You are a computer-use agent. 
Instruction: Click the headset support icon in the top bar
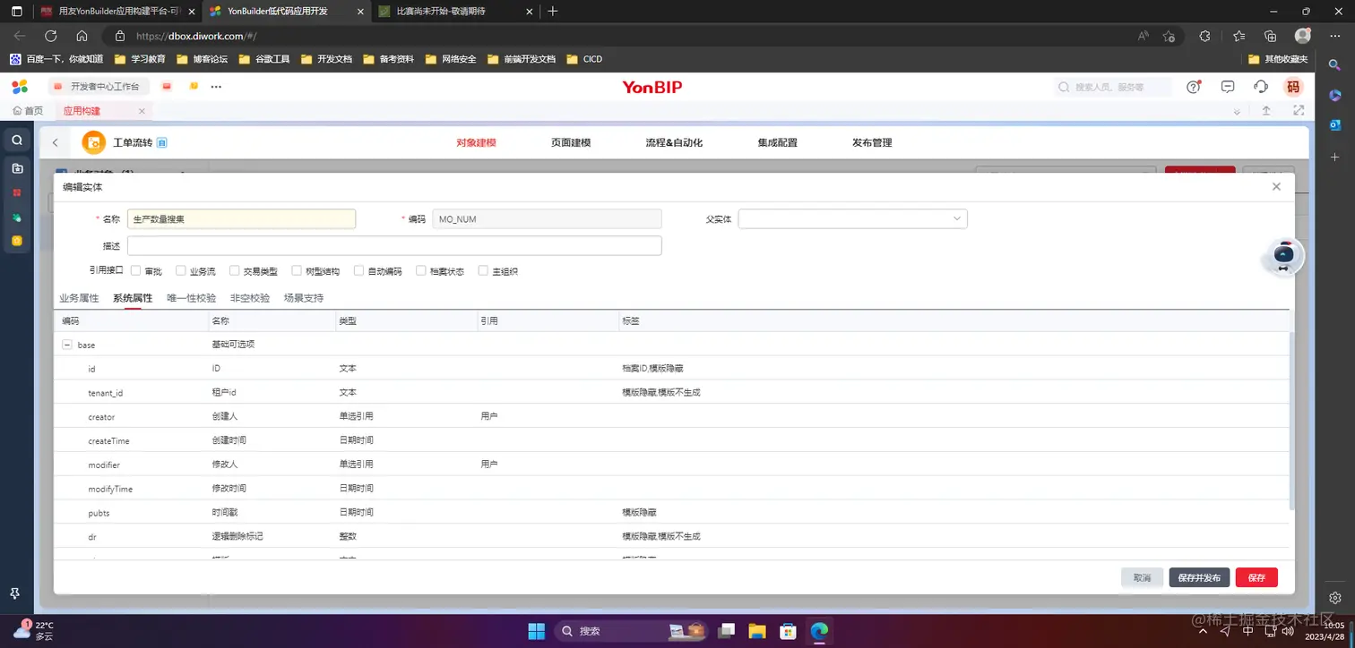point(1260,87)
